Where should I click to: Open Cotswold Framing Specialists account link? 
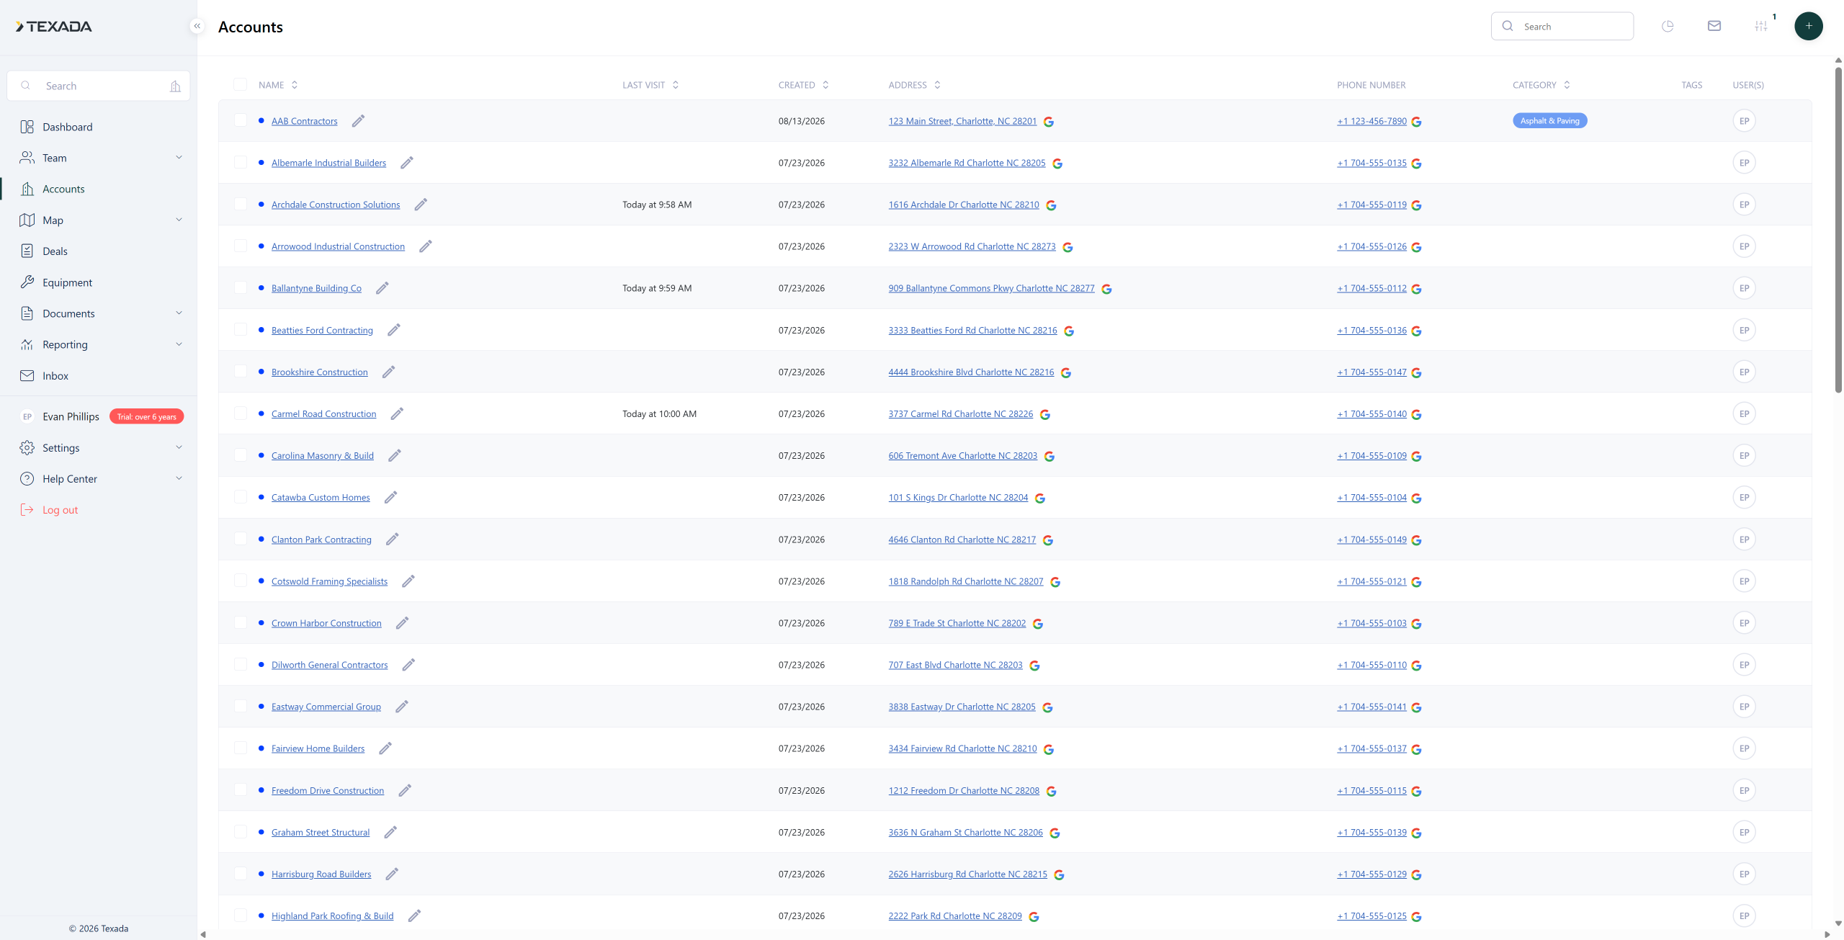tap(329, 581)
